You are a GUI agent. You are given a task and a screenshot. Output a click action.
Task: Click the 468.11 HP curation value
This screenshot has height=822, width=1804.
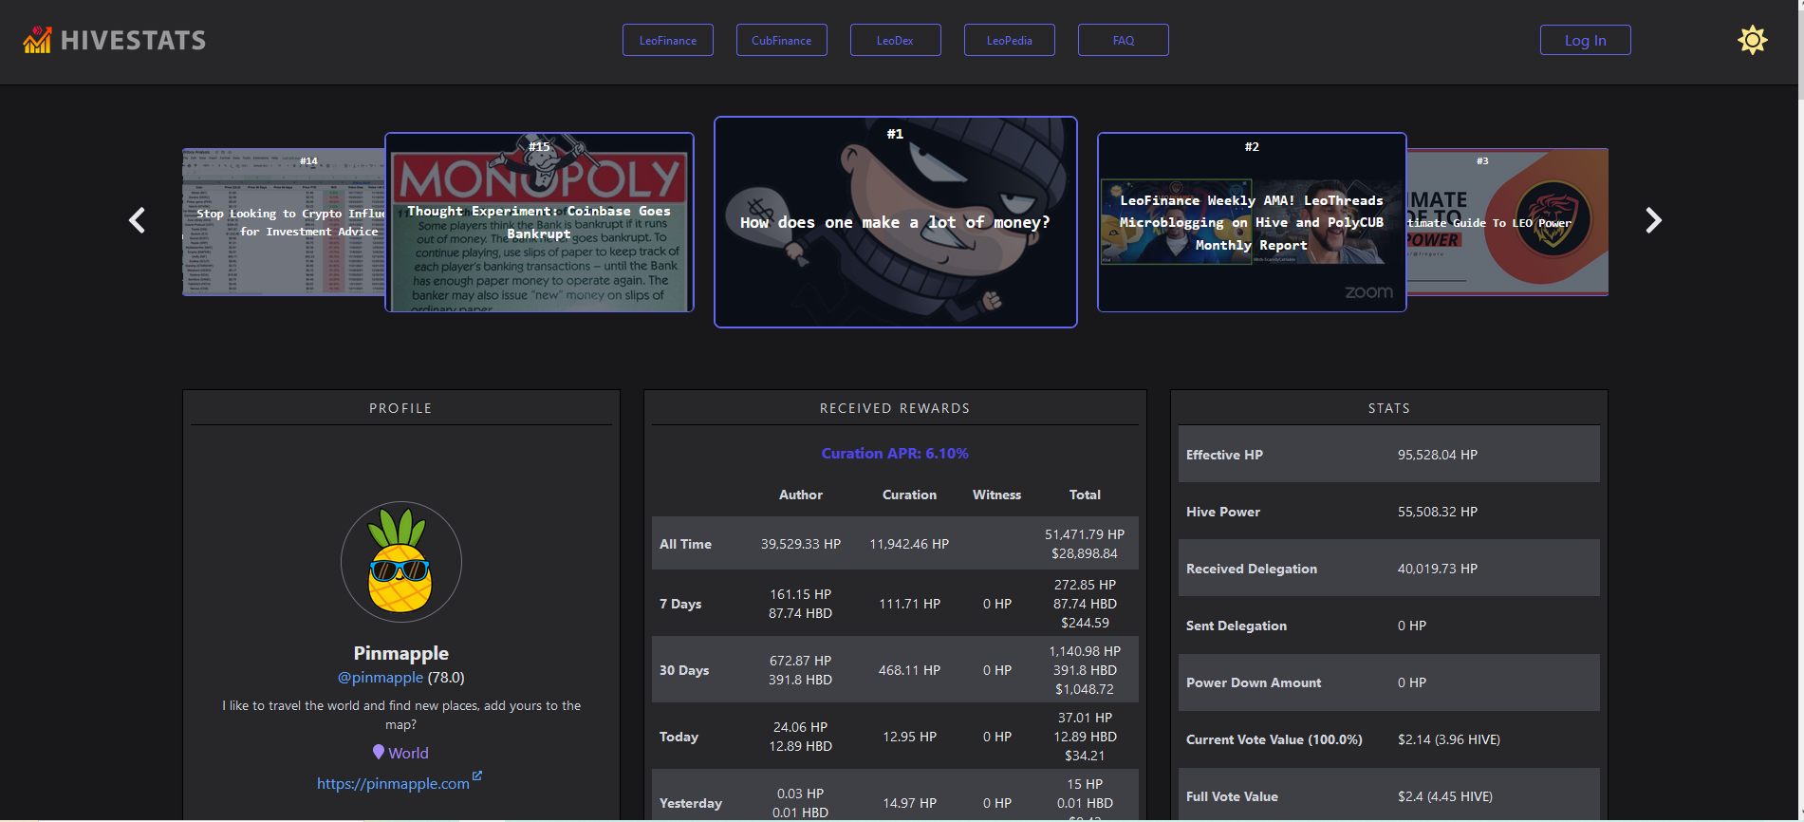coord(909,670)
